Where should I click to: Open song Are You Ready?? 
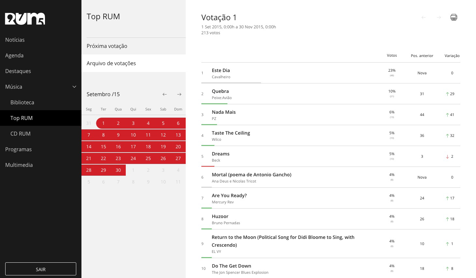229,196
